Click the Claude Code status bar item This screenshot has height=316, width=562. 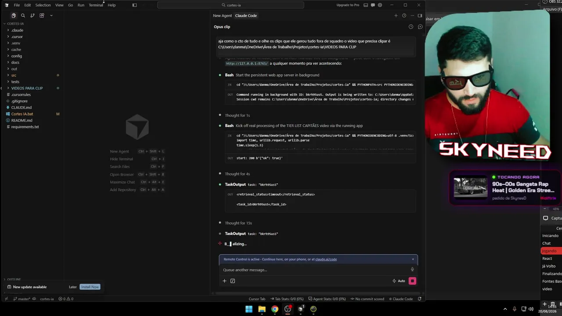tap(401, 299)
